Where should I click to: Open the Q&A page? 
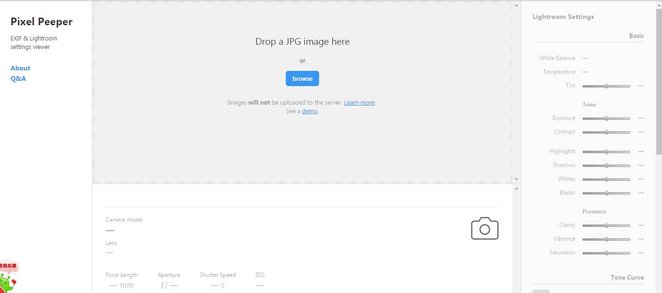(x=18, y=78)
